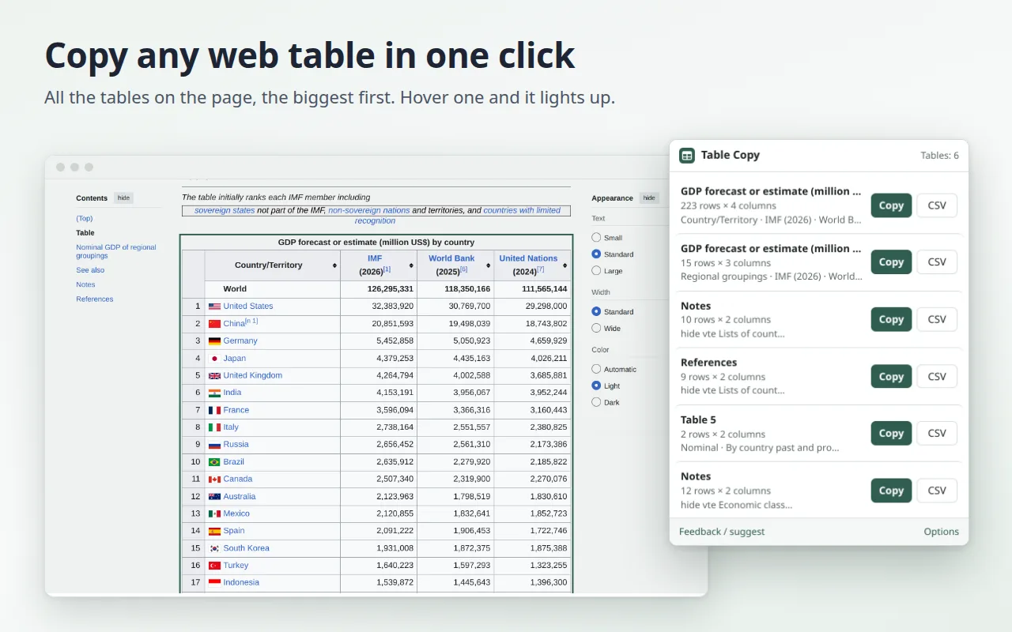Click the United States flag icon
This screenshot has height=632, width=1012.
pos(214,307)
